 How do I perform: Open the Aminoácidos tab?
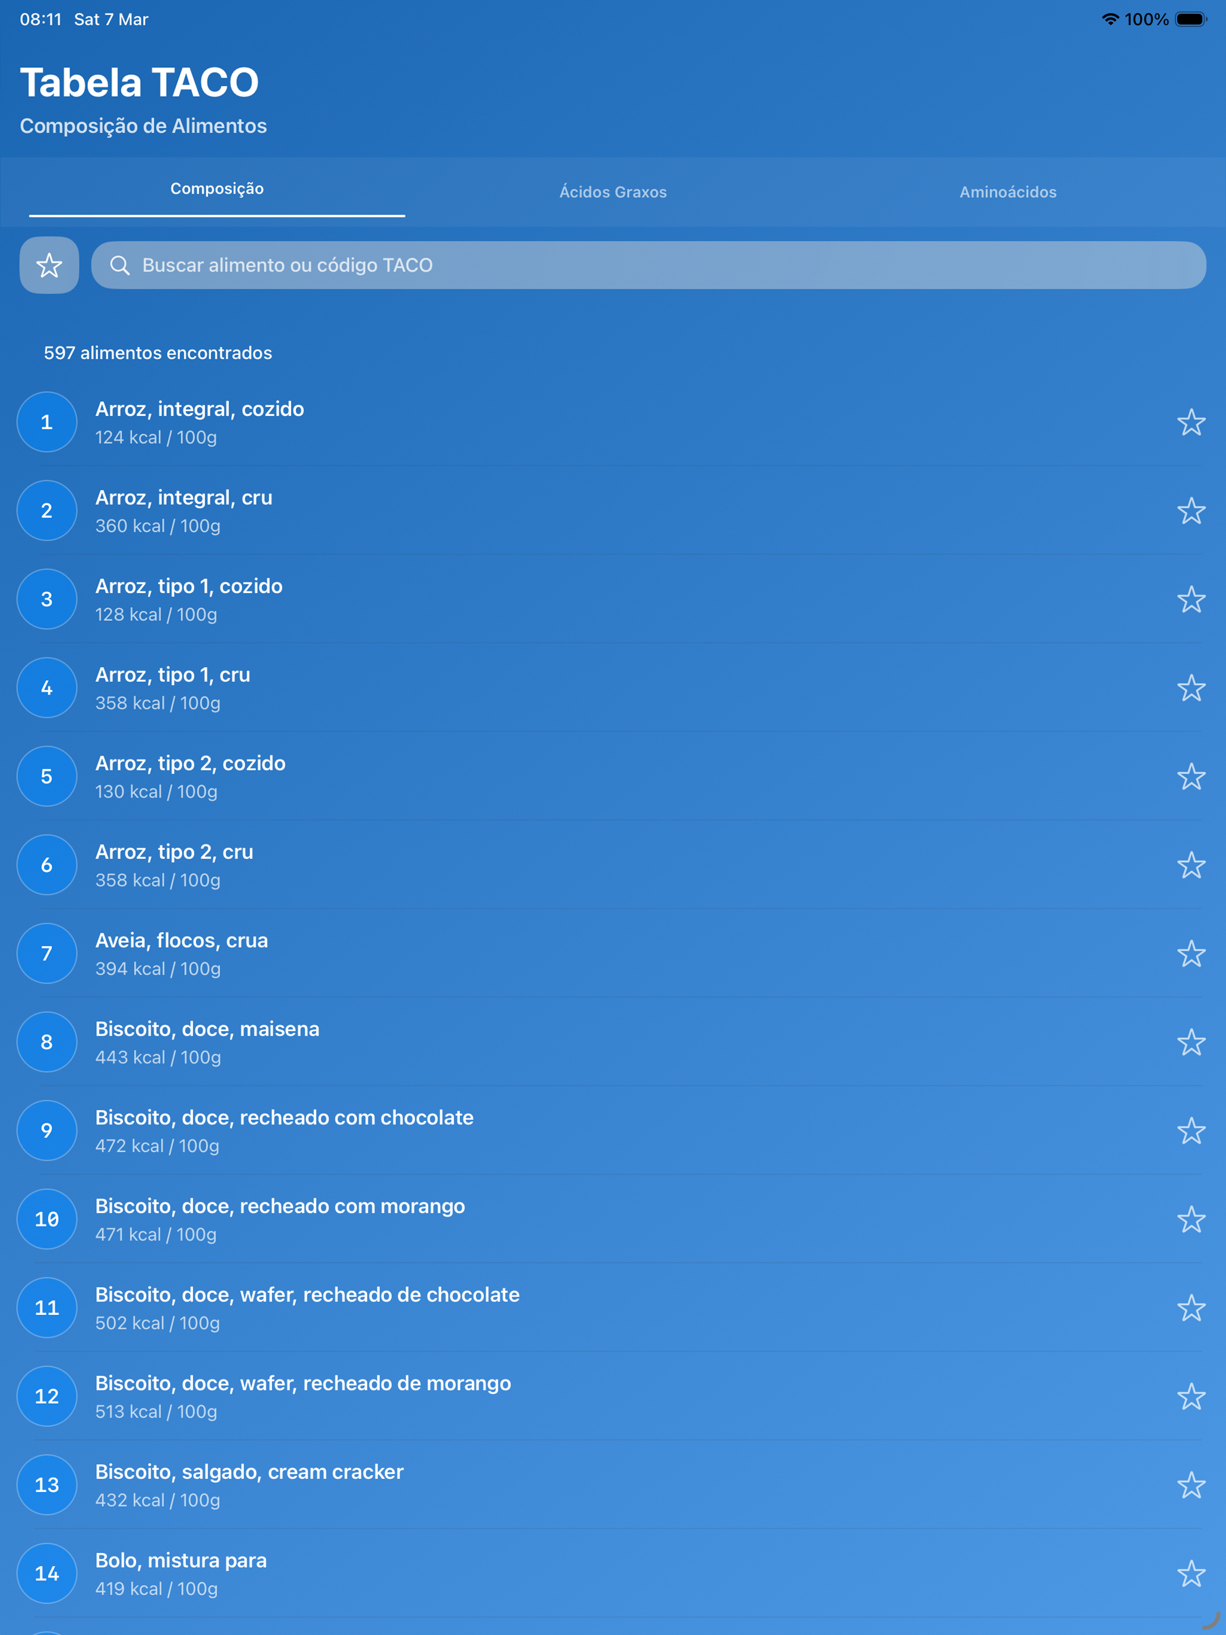coord(1008,192)
